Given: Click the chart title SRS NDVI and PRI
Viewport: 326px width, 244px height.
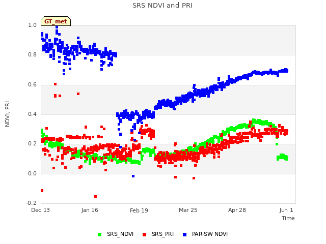Looking at the screenshot, I should pyautogui.click(x=162, y=5).
